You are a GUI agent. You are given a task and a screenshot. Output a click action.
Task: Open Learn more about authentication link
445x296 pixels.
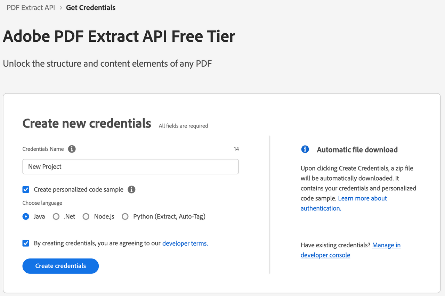(x=344, y=203)
